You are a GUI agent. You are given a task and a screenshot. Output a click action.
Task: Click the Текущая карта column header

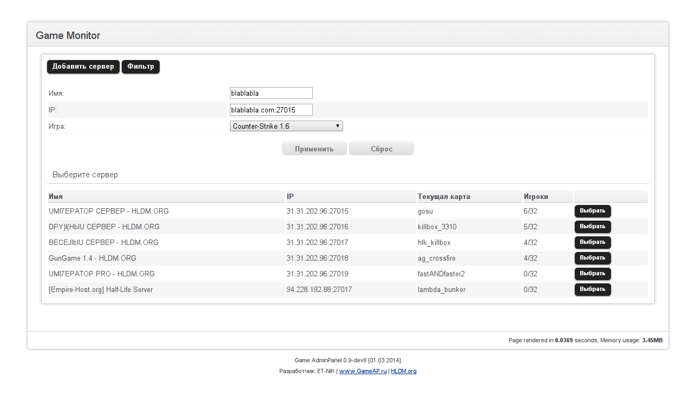click(x=444, y=196)
